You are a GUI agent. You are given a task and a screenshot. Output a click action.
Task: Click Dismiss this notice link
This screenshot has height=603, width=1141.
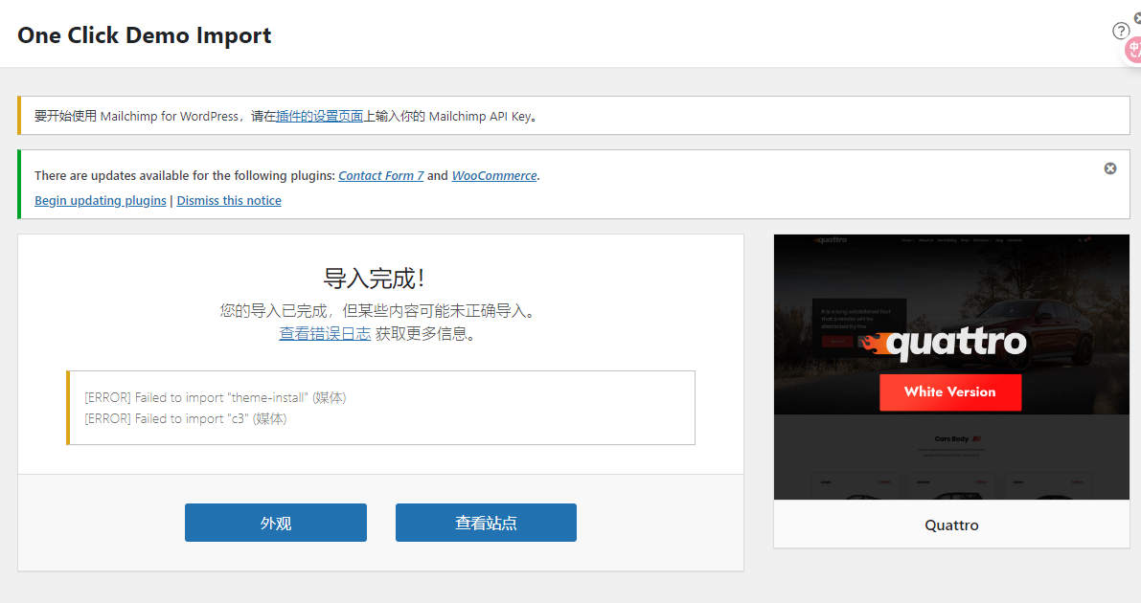coord(229,201)
